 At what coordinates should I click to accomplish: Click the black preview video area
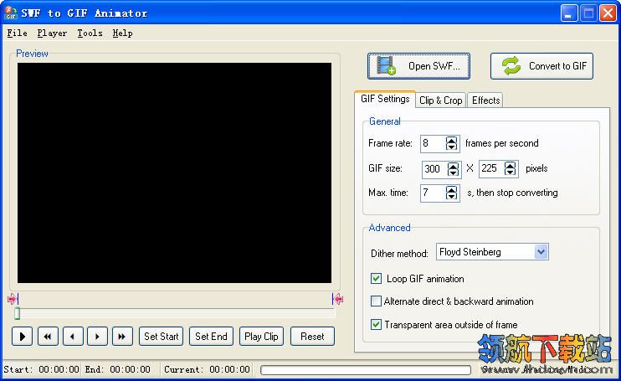174,172
